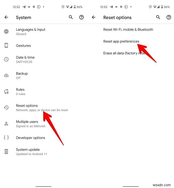This screenshot has height=188, width=174.
Task: Open Reset options in System list
Action: (x=43, y=108)
